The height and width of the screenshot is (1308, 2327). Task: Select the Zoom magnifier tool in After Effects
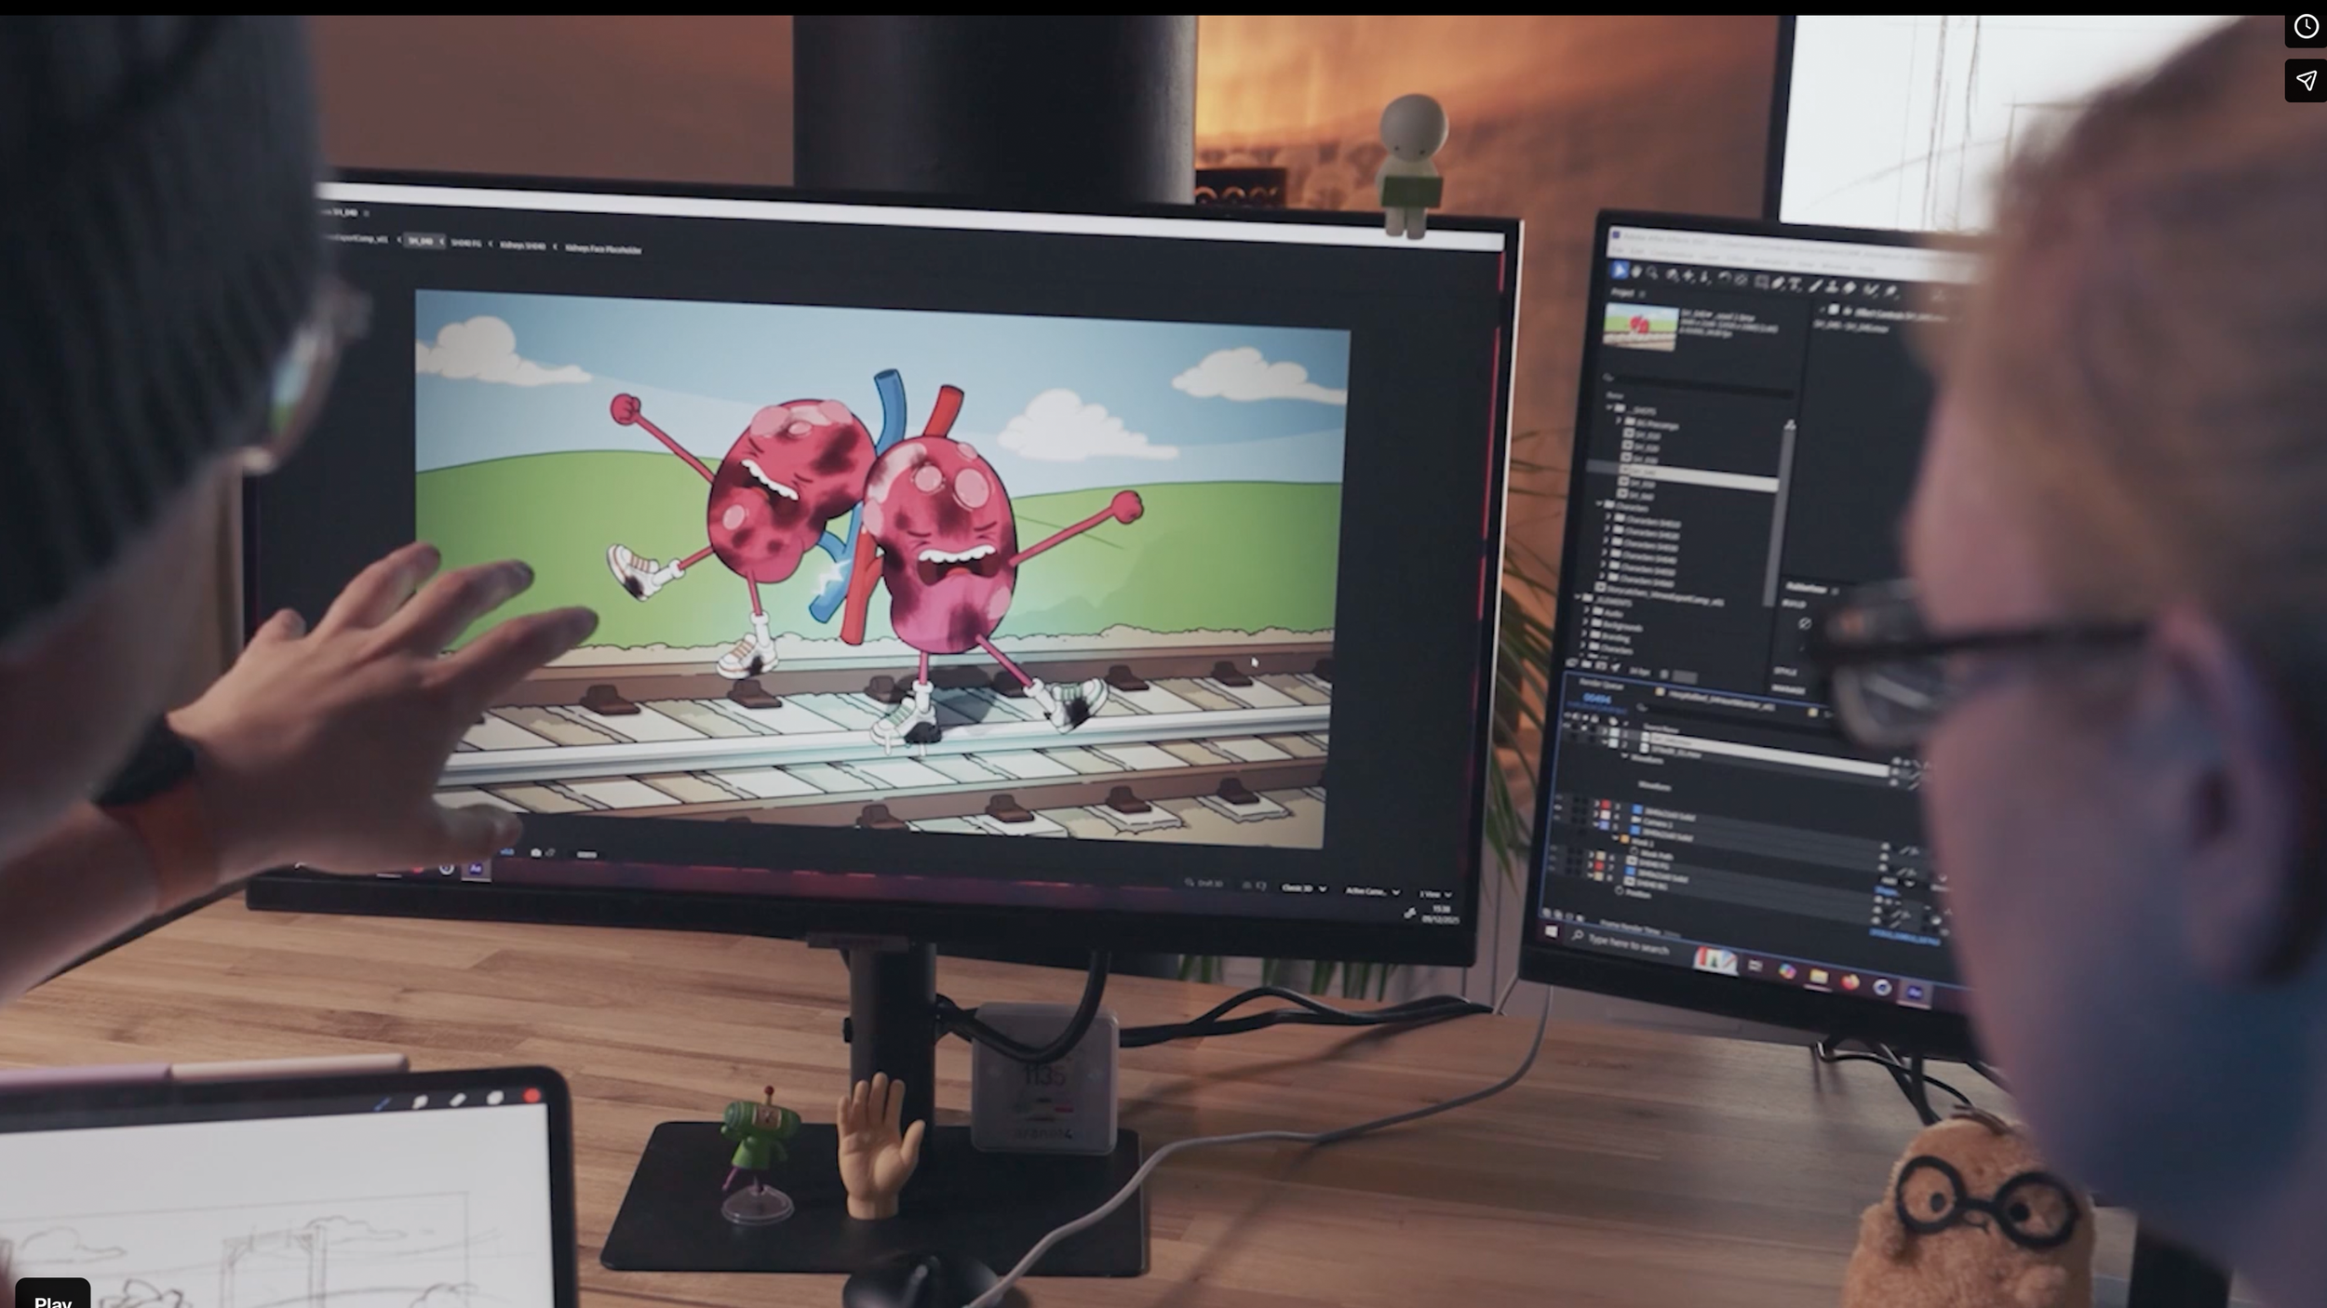[1651, 274]
